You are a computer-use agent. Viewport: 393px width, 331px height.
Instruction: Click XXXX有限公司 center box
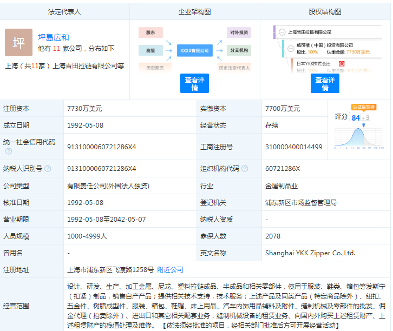tap(195, 51)
